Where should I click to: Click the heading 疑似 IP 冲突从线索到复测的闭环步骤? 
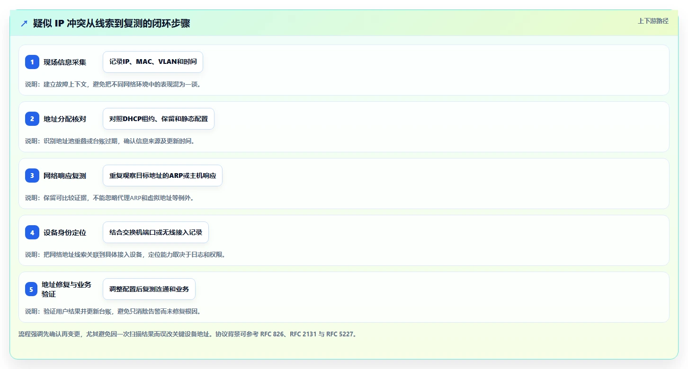tap(112, 23)
